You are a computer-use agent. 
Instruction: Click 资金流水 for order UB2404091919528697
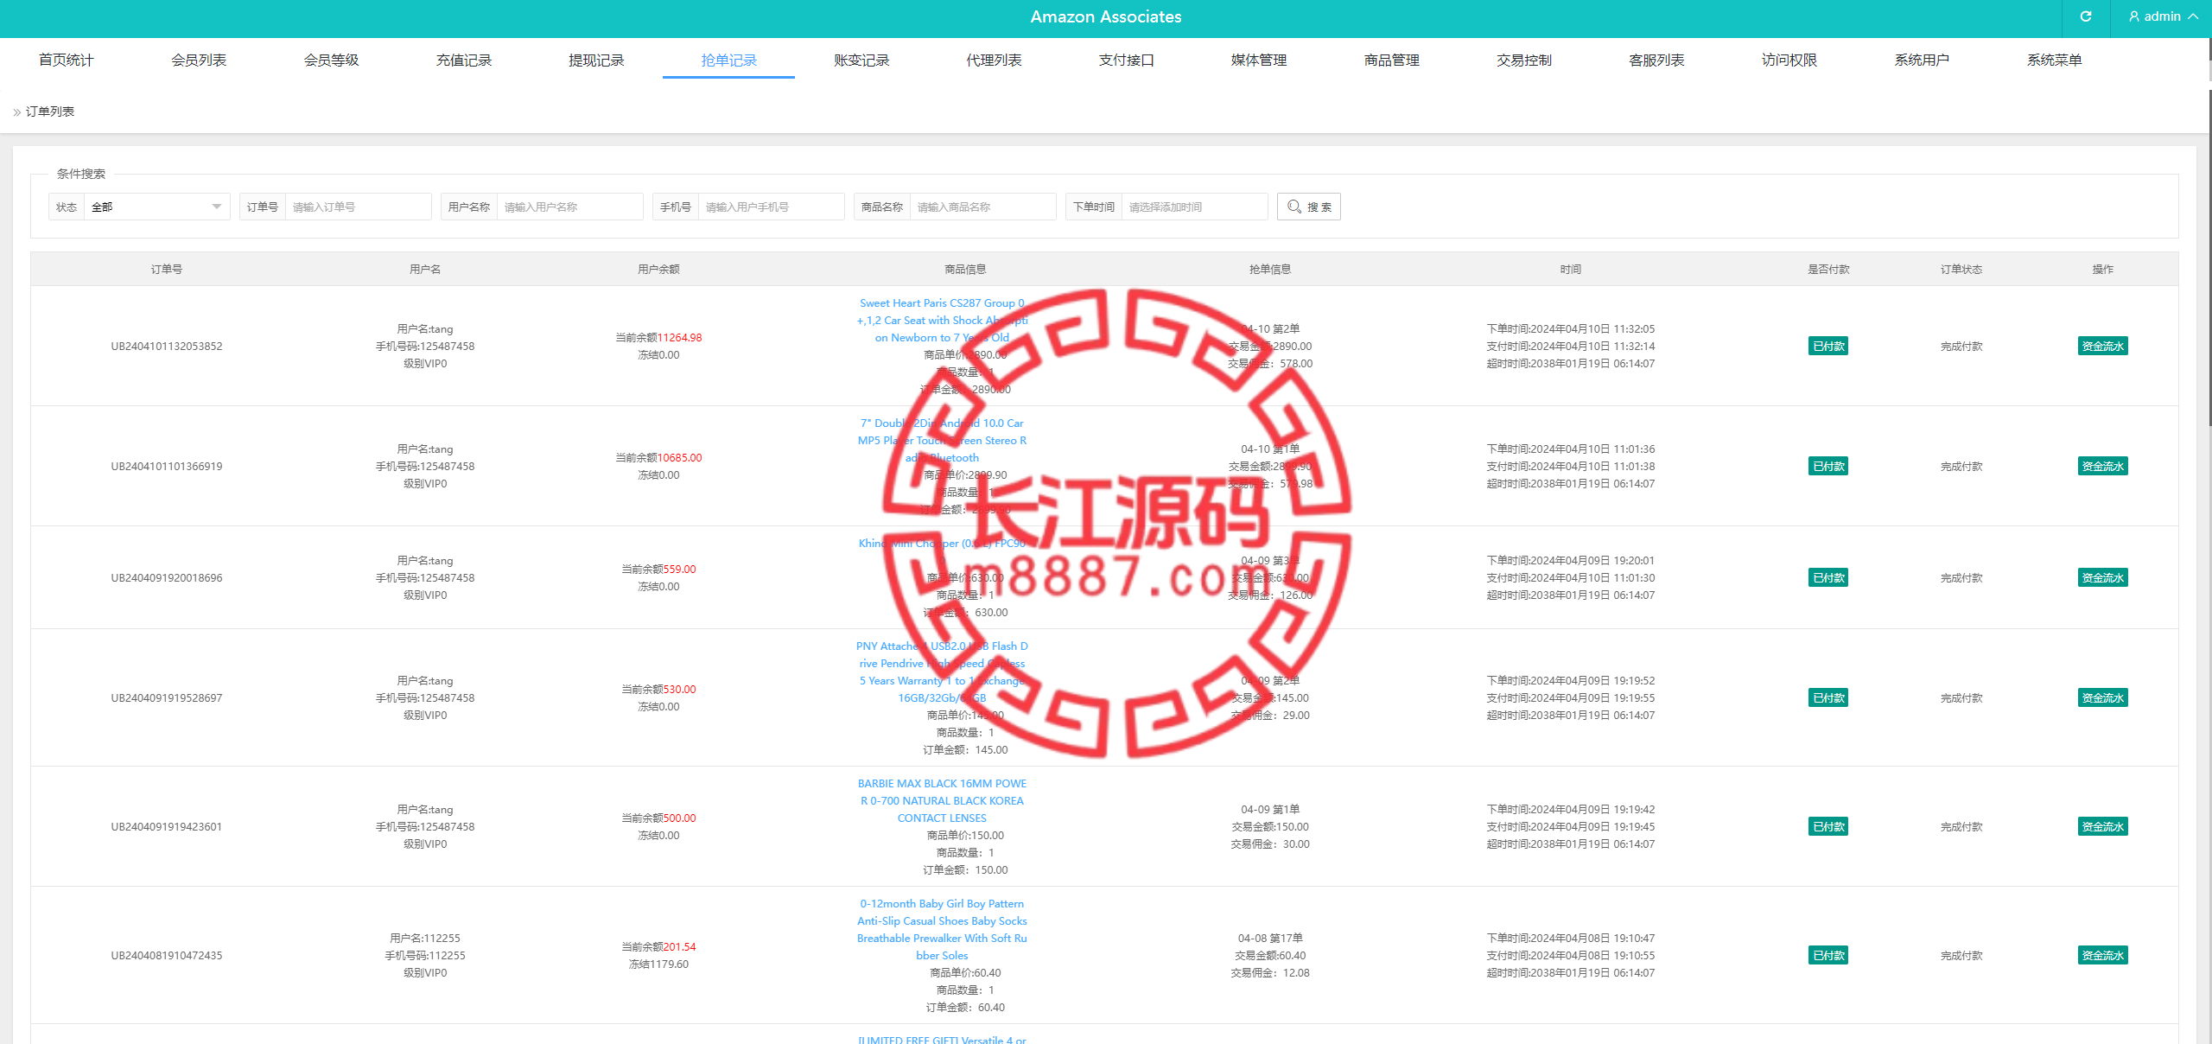click(x=2102, y=697)
